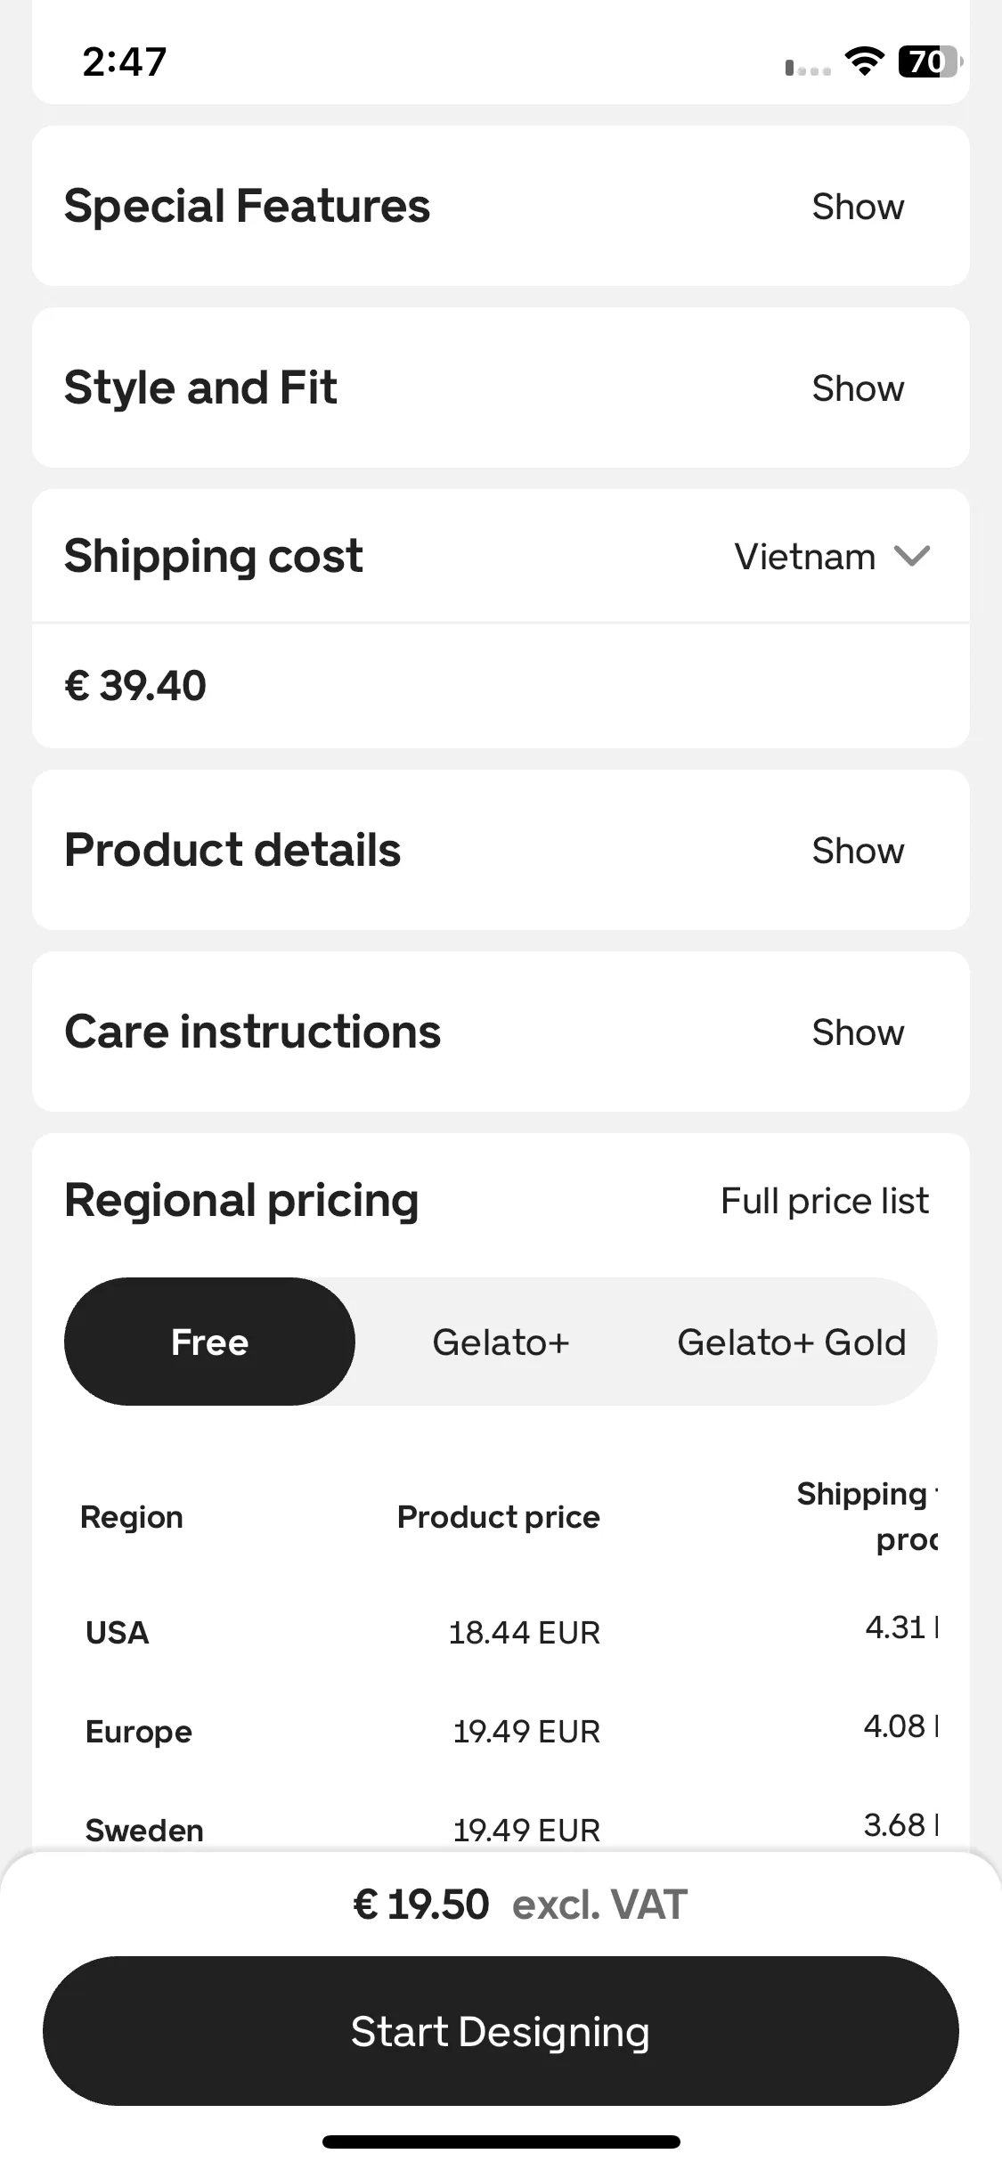Tap the battery level indicator

(x=931, y=61)
